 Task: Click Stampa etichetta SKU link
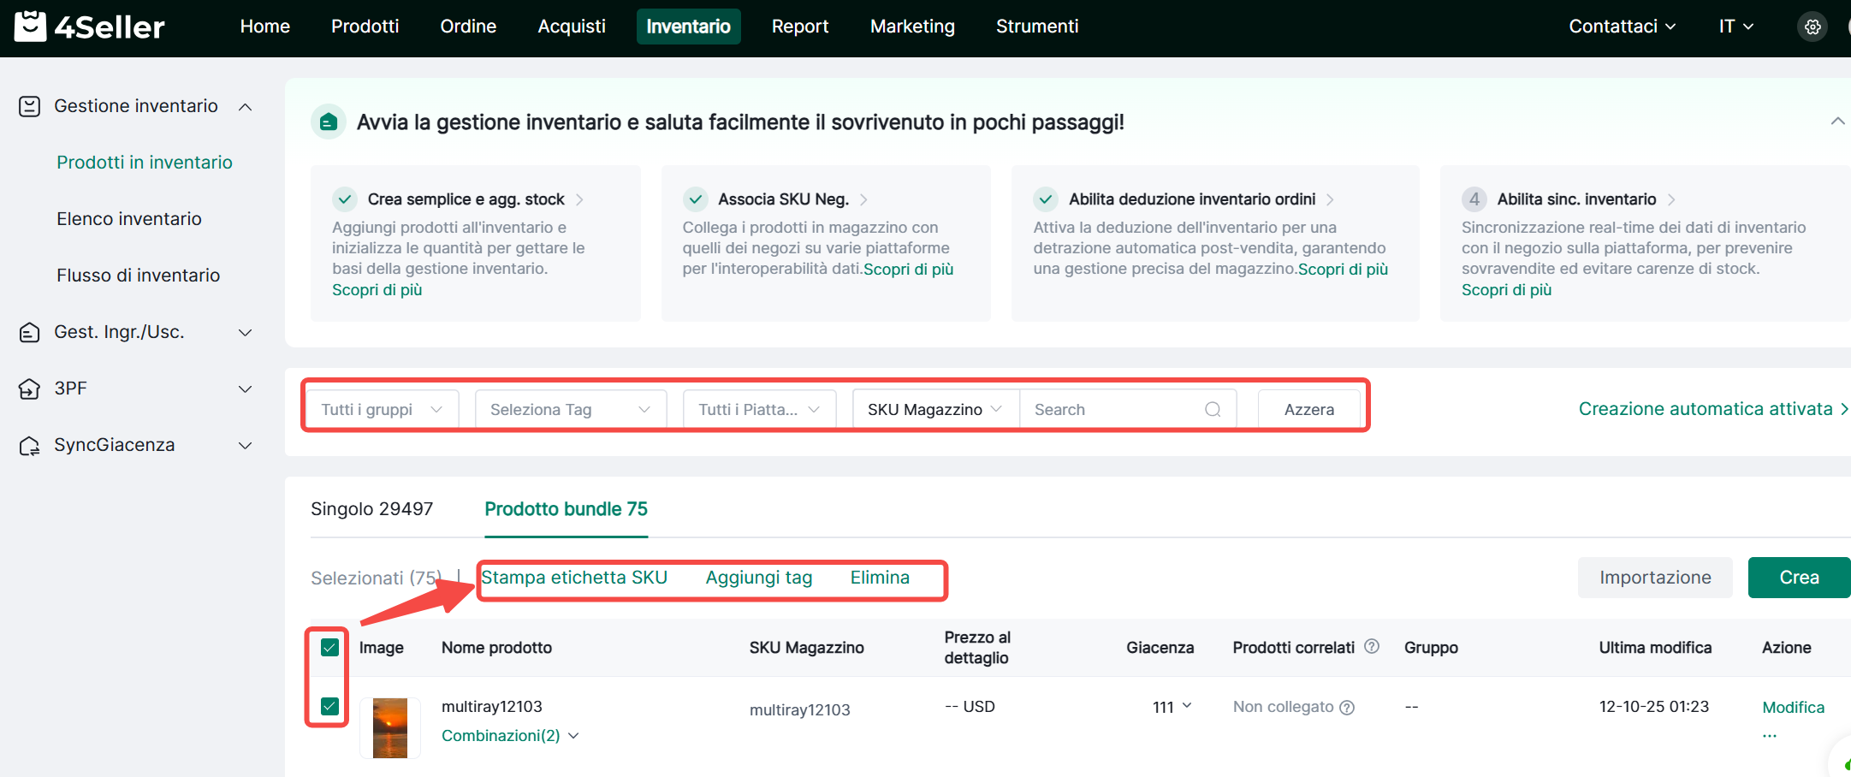[574, 578]
